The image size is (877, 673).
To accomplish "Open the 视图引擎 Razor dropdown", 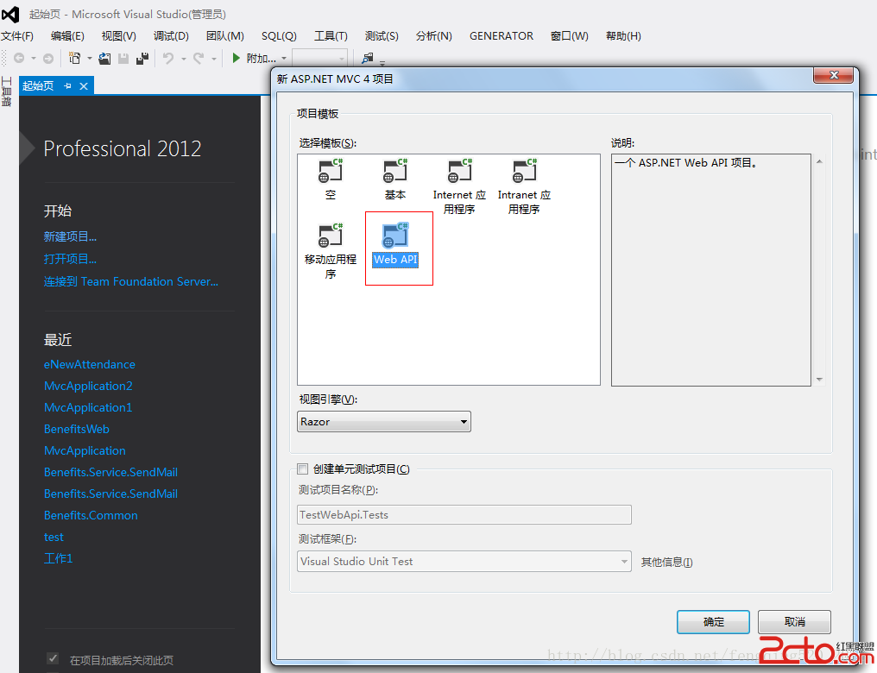I will tap(464, 422).
